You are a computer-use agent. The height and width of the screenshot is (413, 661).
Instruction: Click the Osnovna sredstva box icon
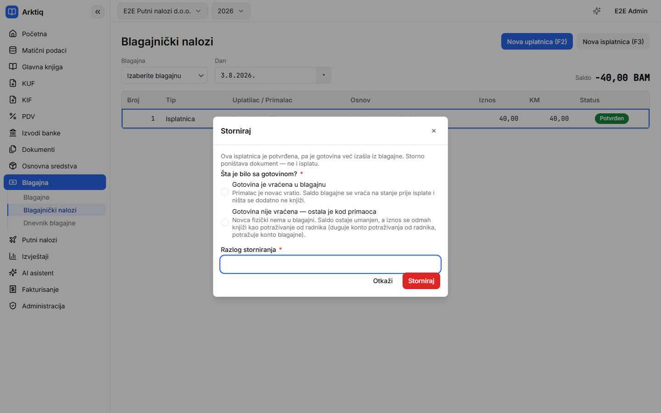pyautogui.click(x=13, y=166)
